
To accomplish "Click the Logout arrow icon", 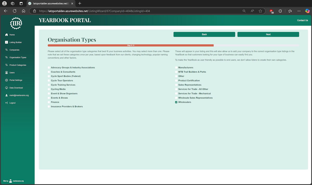I will click(x=6, y=103).
